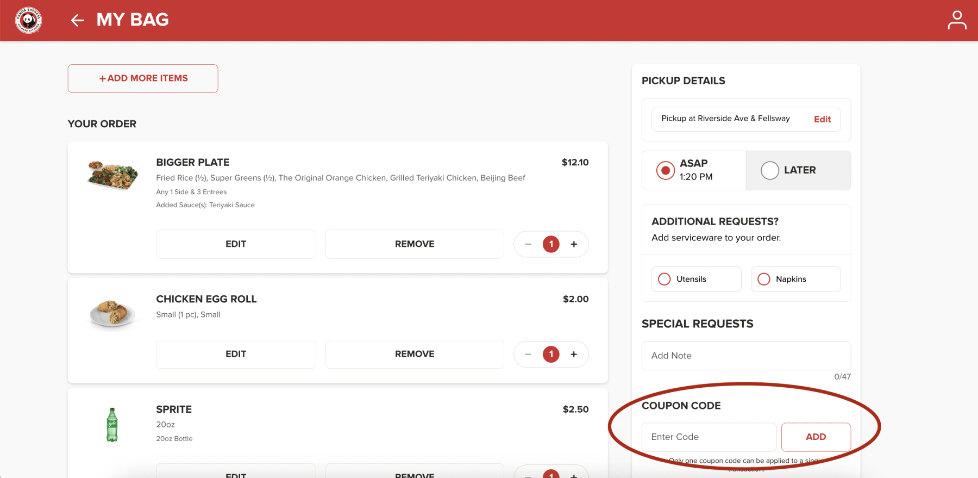The width and height of the screenshot is (978, 478).
Task: Click the Chicken Egg Roll price $2.00
Action: (576, 299)
